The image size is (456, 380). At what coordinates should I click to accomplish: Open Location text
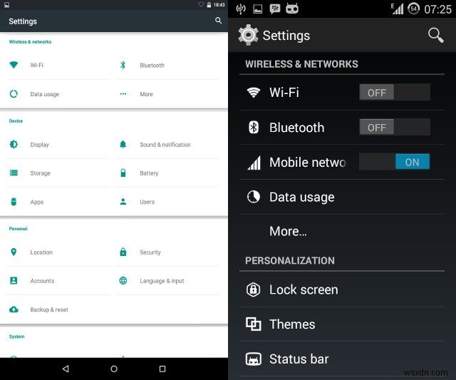[x=41, y=252]
